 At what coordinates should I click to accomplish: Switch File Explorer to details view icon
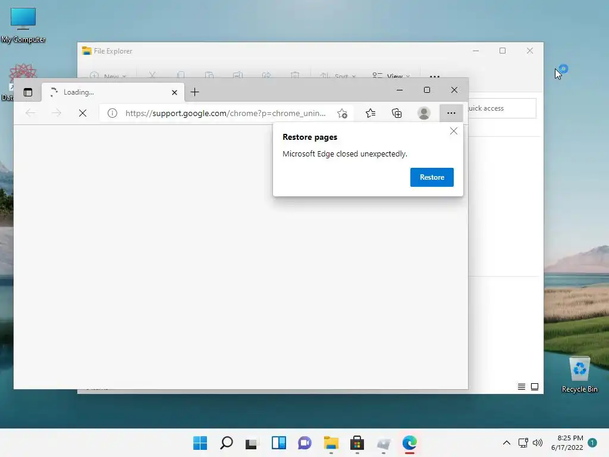pos(521,387)
